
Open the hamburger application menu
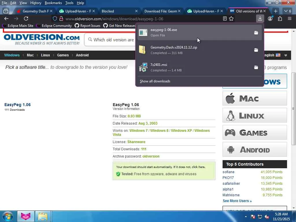click(290, 18)
